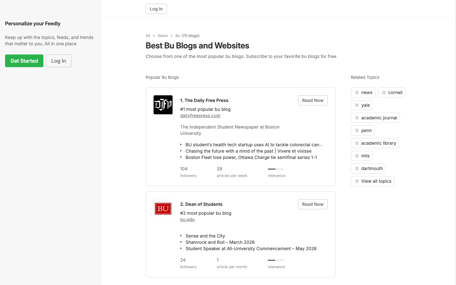The image size is (456, 285).
Task: Click hash icon of penn tag
Action: (357, 130)
